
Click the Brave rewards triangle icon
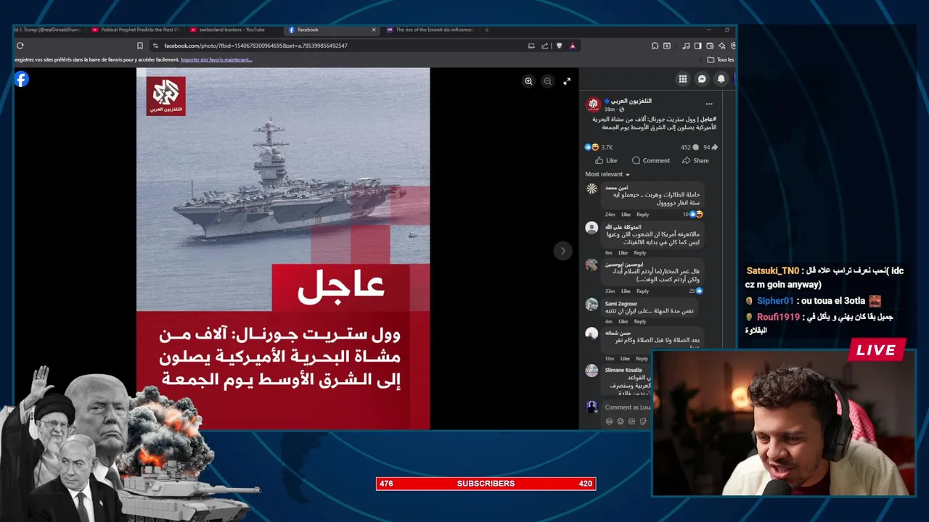(573, 46)
